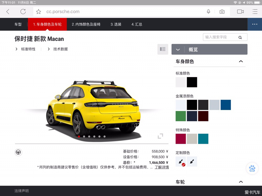262x196 pixels.
Task: Show the third car view dot
Action: 89,136
